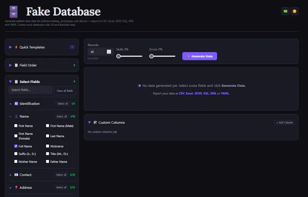Viewport: 308px width, 197px height.
Task: Click the Records number input field
Action: [100, 52]
